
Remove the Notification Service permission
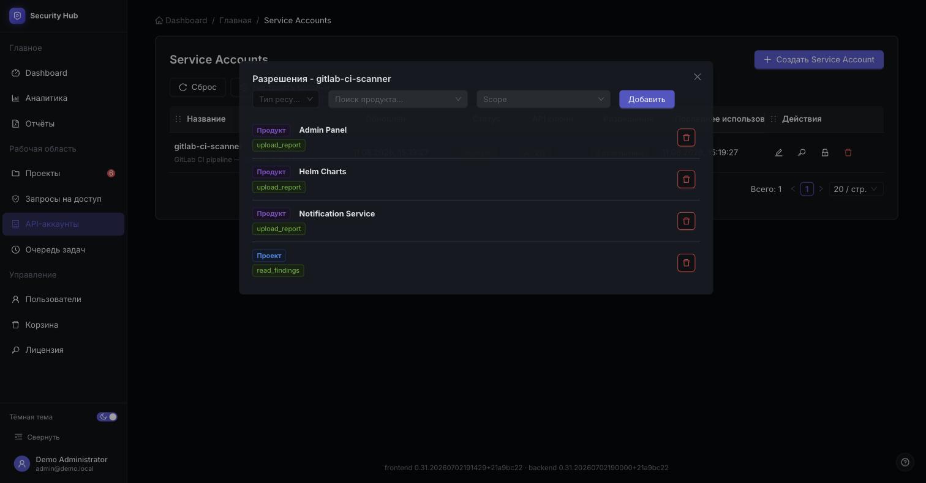tap(686, 221)
